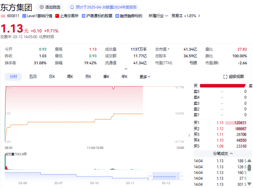Click the 14:04 trade with 188 volume
Viewport: 253px width, 188px height.
(220, 161)
